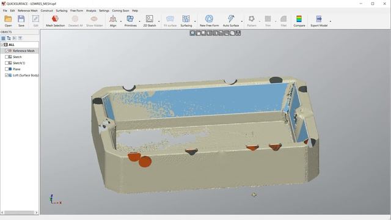Select the Plane tree row label
This screenshot has width=391, height=220.
coord(16,69)
